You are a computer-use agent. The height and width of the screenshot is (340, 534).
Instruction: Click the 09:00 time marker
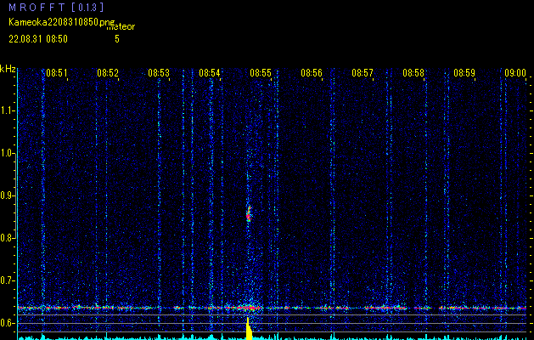[x=515, y=73]
